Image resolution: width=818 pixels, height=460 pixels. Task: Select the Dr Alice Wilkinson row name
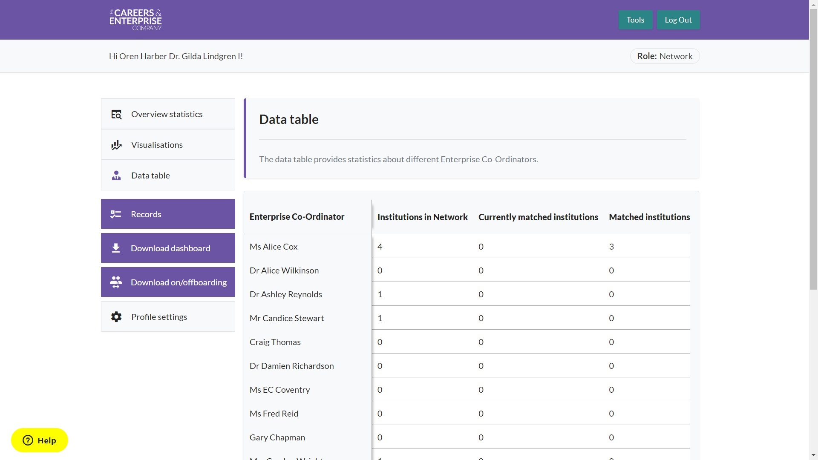click(x=284, y=270)
